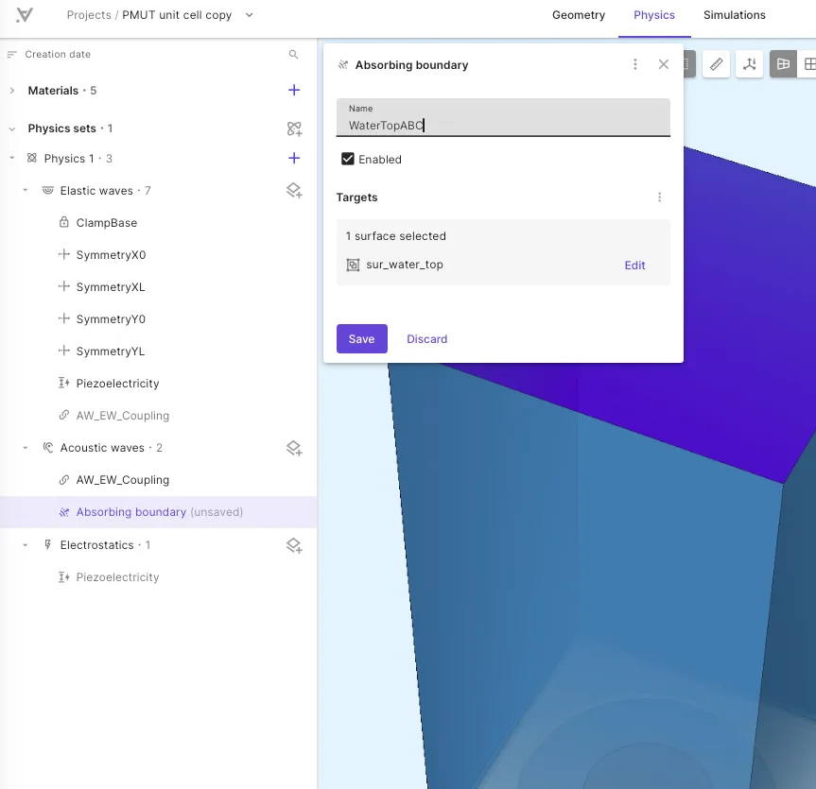Edit the sur_water_top target
This screenshot has height=789, width=816.
pyautogui.click(x=634, y=266)
